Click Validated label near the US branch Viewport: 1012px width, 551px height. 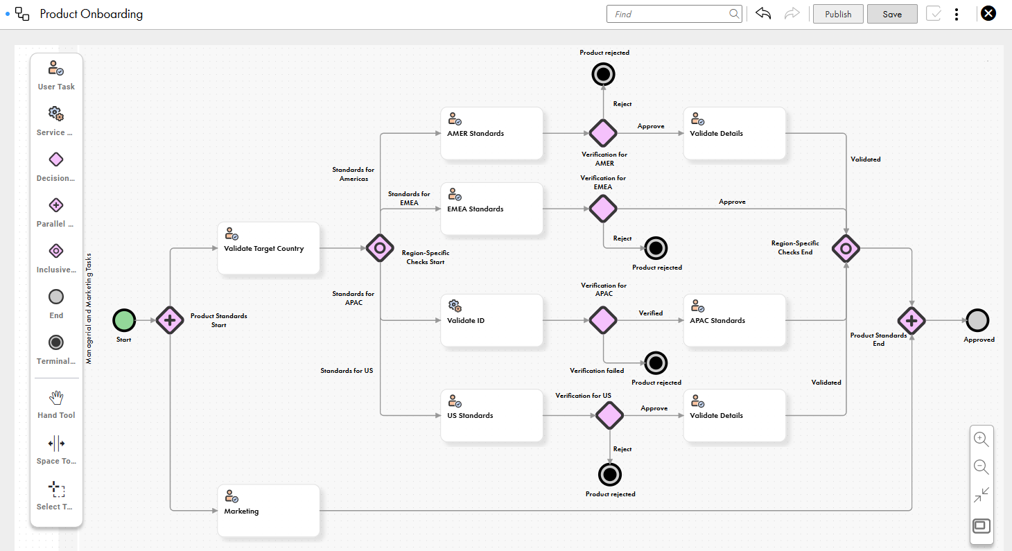(x=826, y=383)
